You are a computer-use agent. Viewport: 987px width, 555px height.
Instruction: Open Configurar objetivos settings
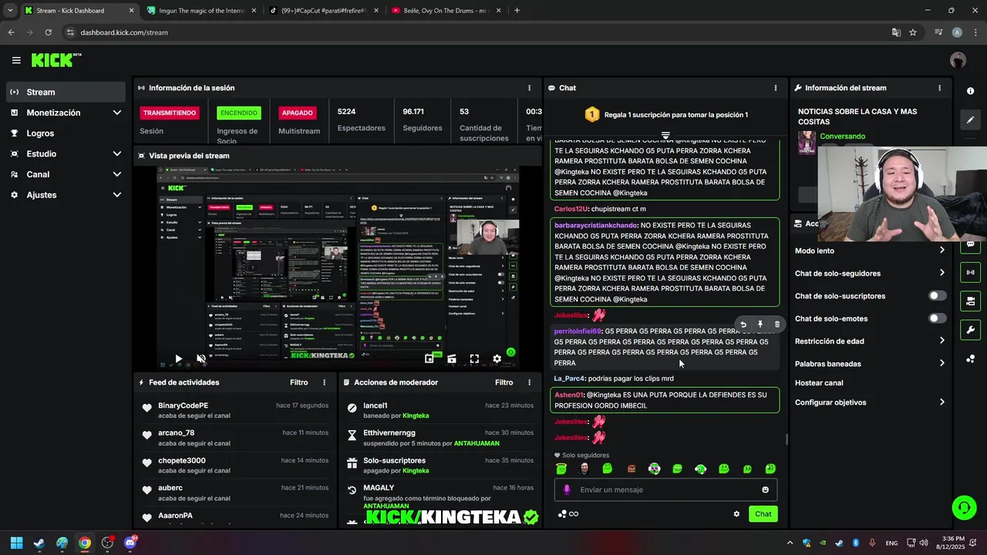click(x=870, y=402)
